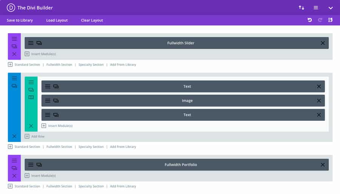The height and width of the screenshot is (194, 340).
Task: Add Fullwidth Section at page bottom
Action: [x=59, y=186]
